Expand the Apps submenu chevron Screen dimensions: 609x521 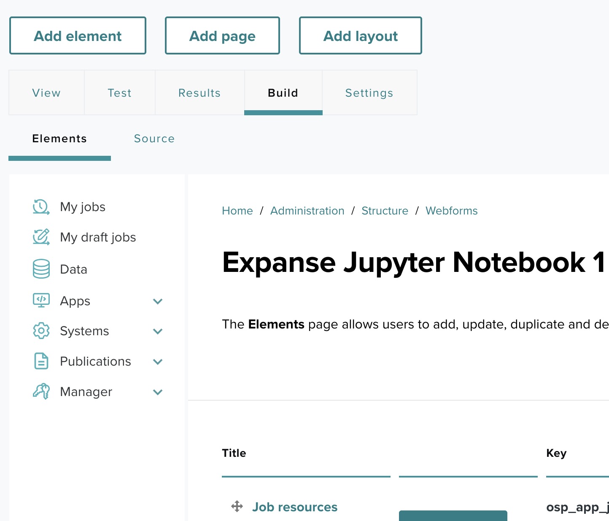(158, 301)
